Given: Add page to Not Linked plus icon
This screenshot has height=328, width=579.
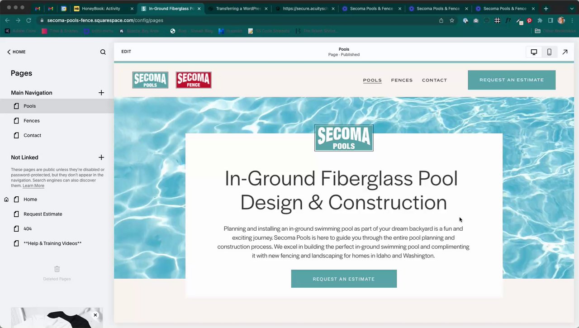Looking at the screenshot, I should pos(101,157).
